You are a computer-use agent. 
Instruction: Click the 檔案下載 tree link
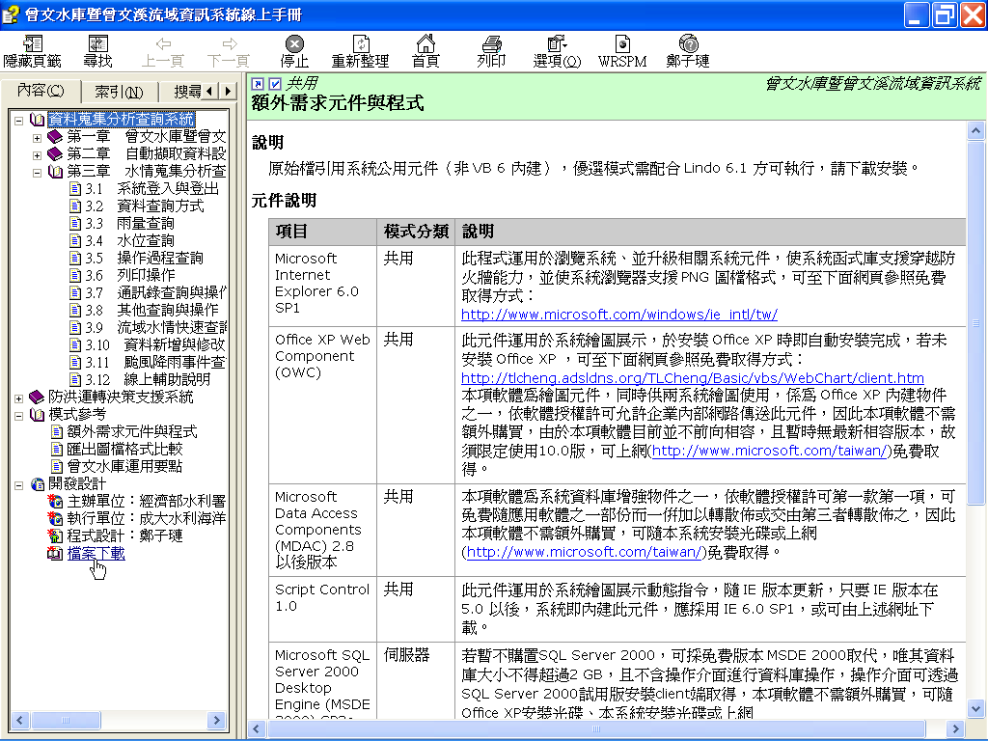tap(96, 553)
